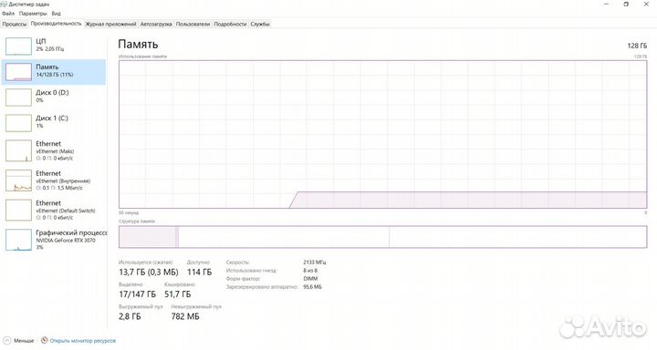Click the ЦП sidebar label
Screen dimensions: 657x350
point(41,41)
